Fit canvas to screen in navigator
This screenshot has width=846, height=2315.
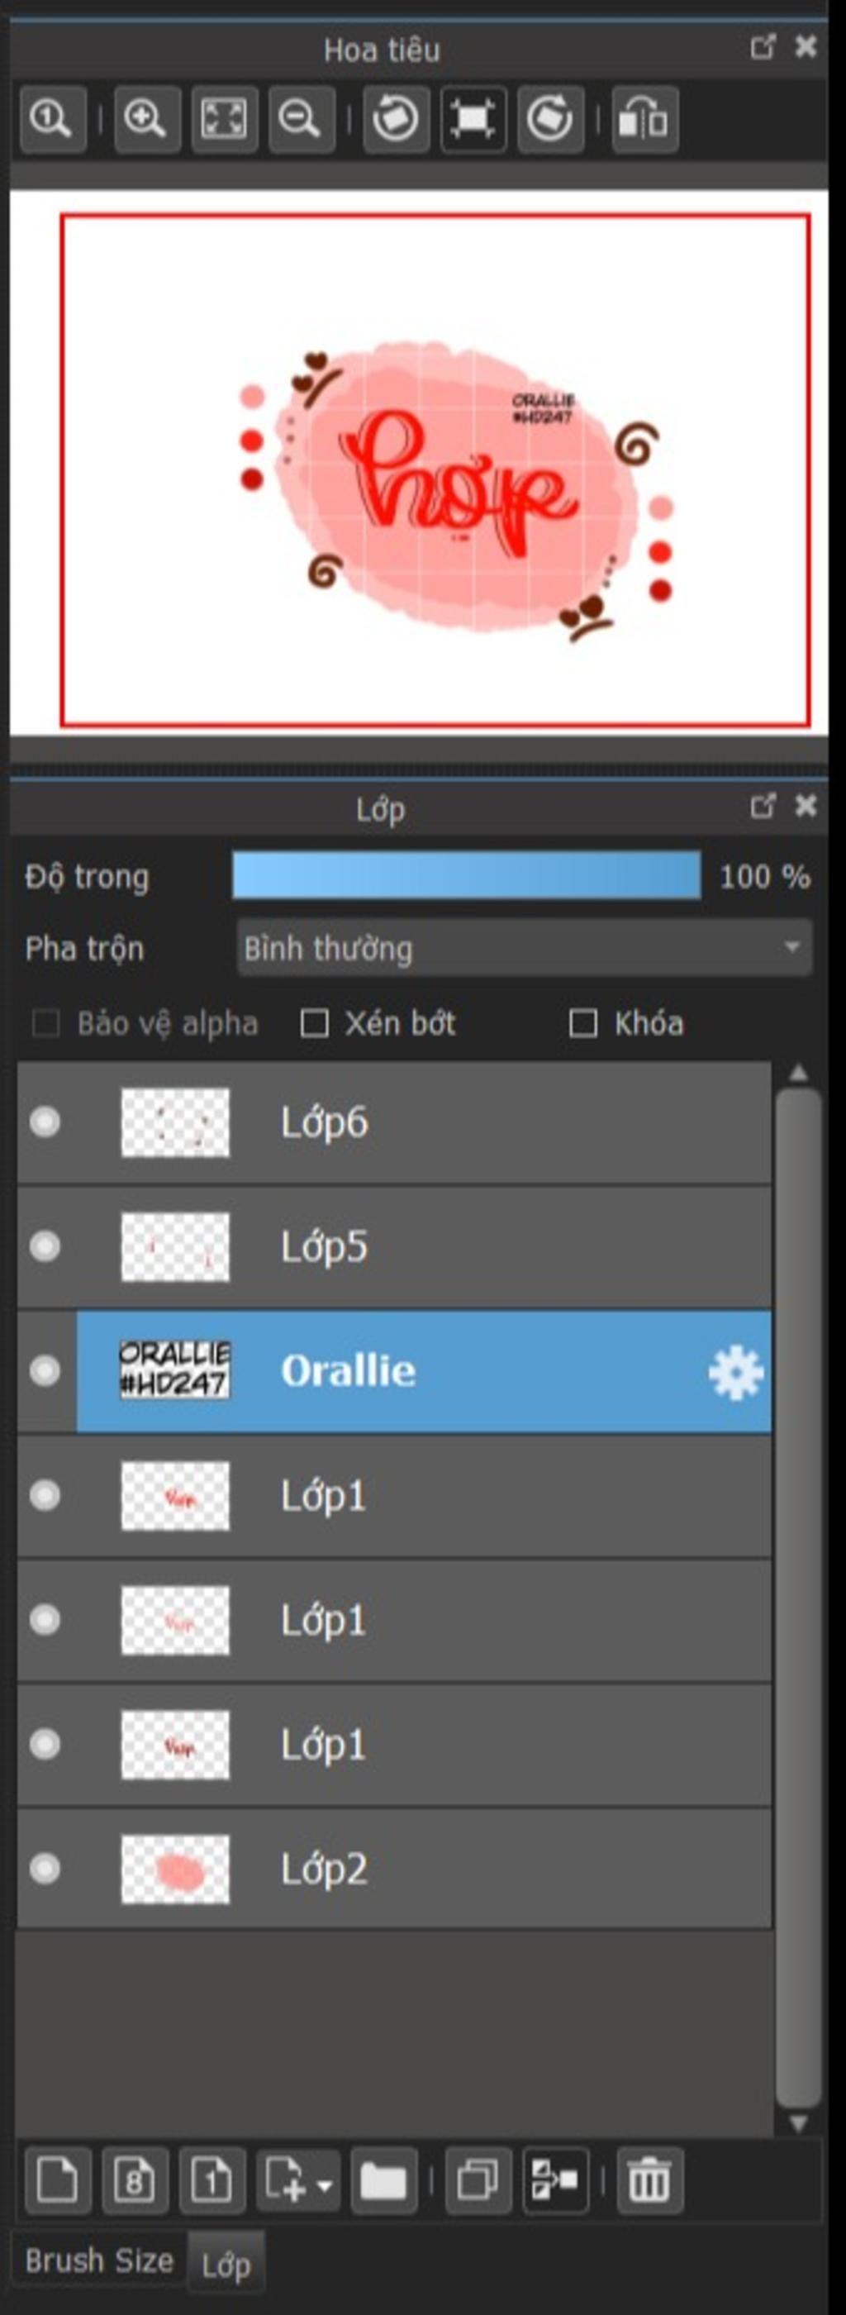click(x=224, y=119)
